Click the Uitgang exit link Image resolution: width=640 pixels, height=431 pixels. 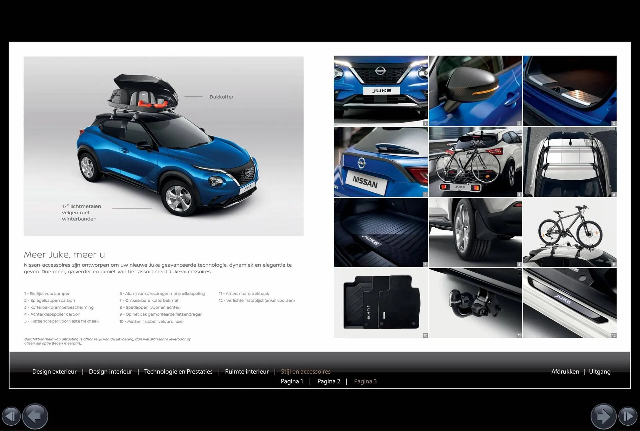[x=600, y=371]
